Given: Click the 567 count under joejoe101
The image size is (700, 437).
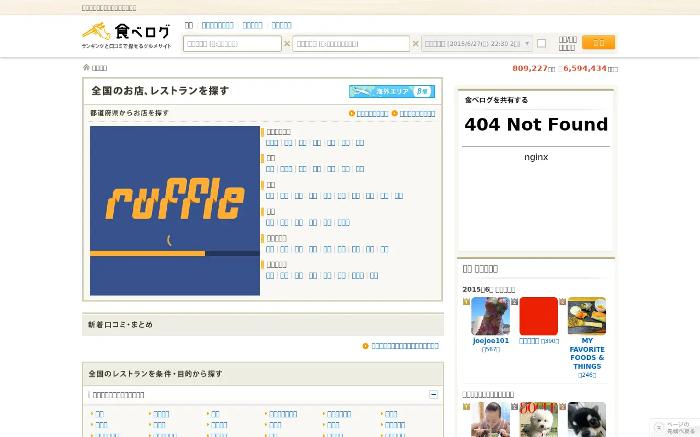Looking at the screenshot, I should click(491, 350).
